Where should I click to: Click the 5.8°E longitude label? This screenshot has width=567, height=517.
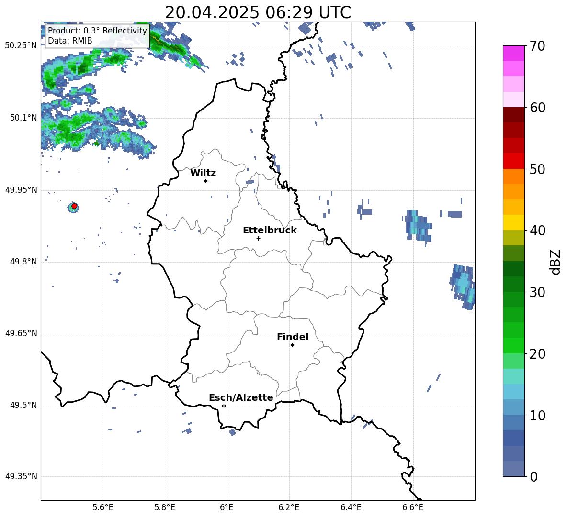coord(165,507)
